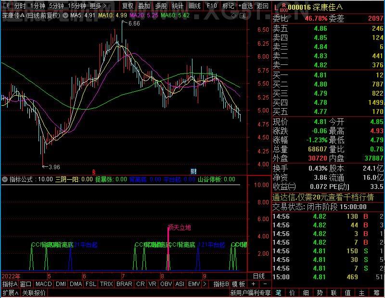
Task: Open F10 company info
Action: pyautogui.click(x=212, y=6)
